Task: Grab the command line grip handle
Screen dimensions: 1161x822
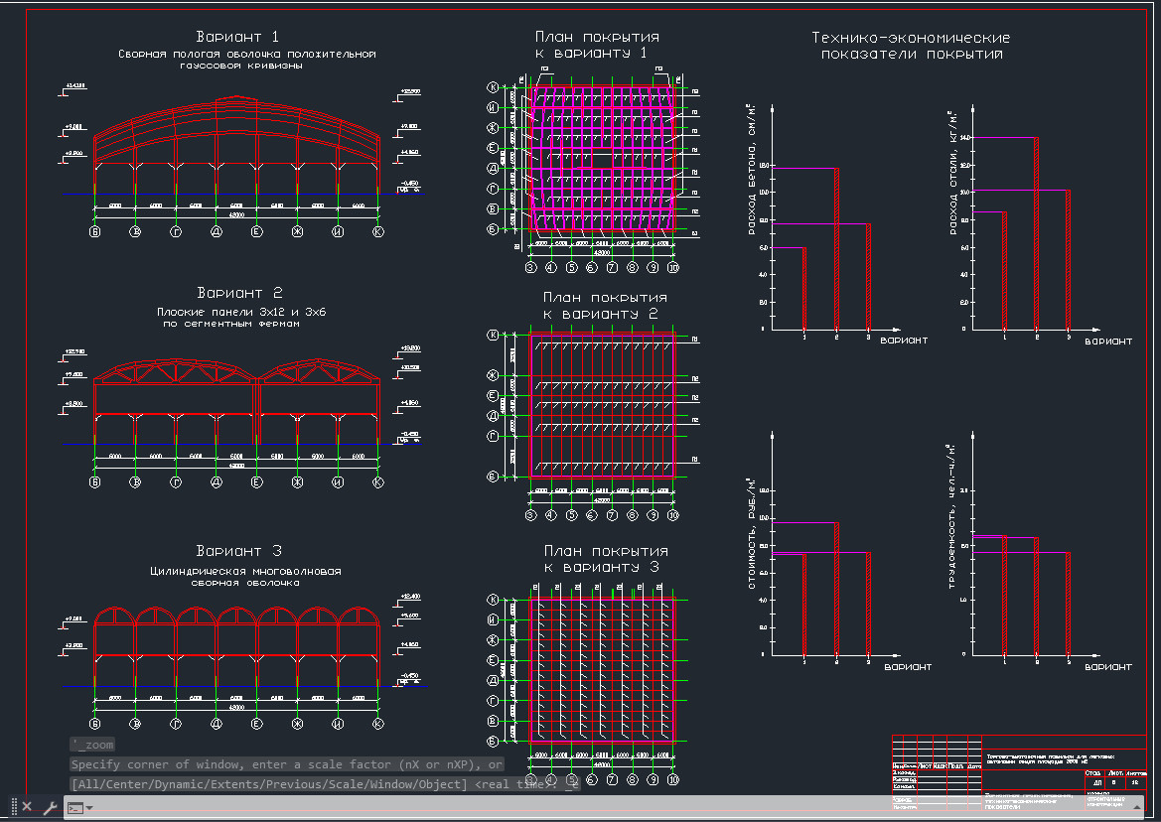Action: 14,807
